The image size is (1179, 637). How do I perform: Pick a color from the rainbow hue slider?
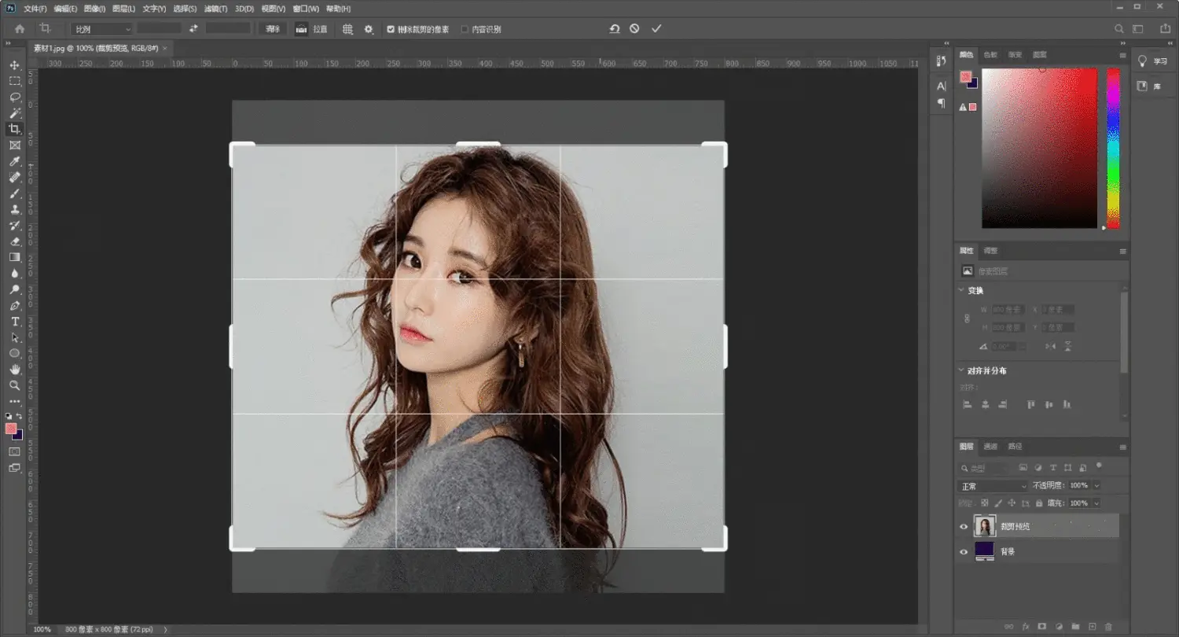pos(1113,148)
